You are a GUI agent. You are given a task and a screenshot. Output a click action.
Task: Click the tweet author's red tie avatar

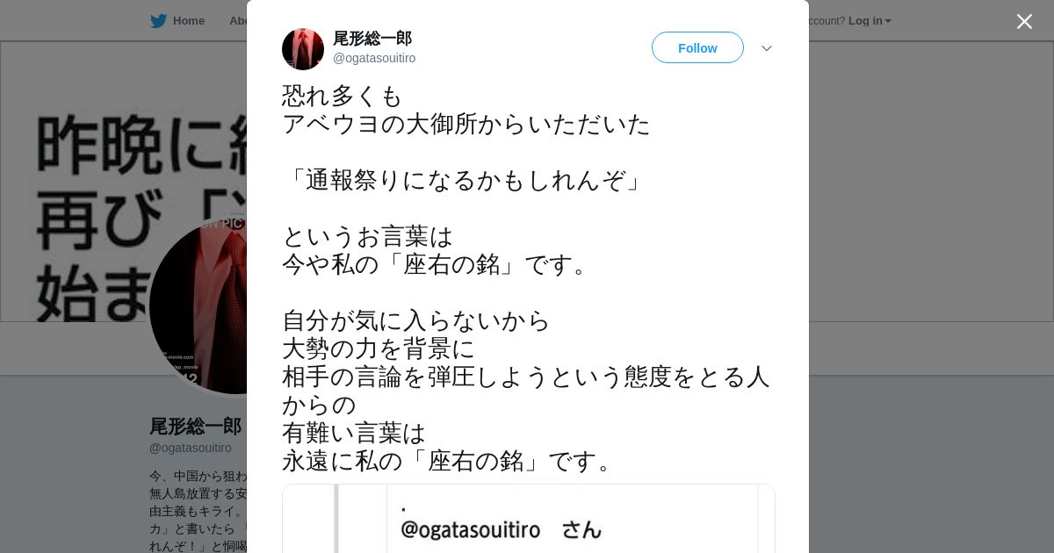click(303, 49)
